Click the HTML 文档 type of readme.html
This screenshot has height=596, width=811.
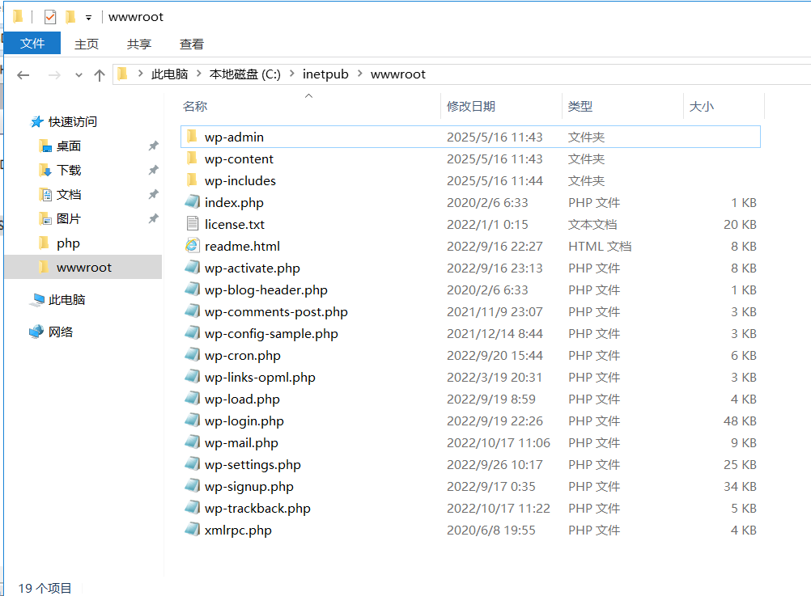point(600,246)
